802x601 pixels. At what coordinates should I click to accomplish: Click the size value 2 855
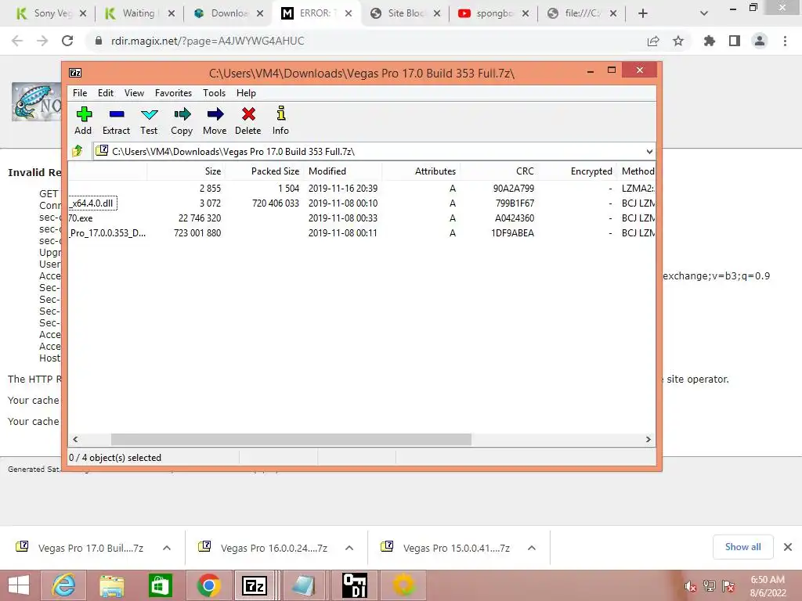210,188
